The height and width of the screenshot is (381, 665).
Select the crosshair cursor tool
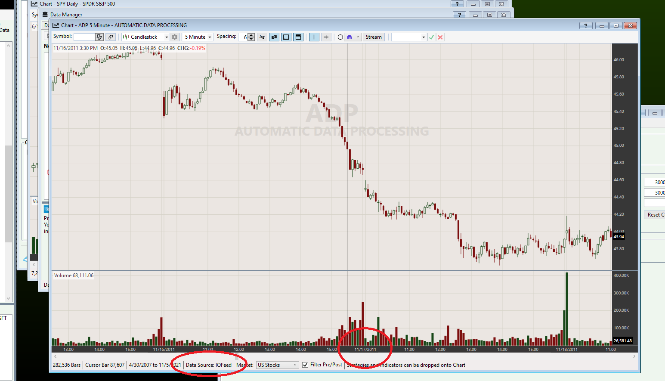[326, 37]
